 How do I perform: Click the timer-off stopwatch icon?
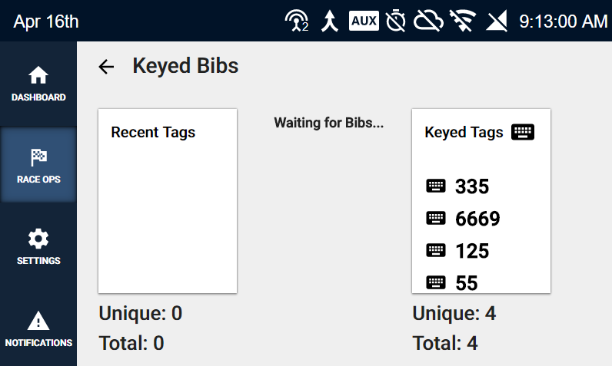point(396,21)
